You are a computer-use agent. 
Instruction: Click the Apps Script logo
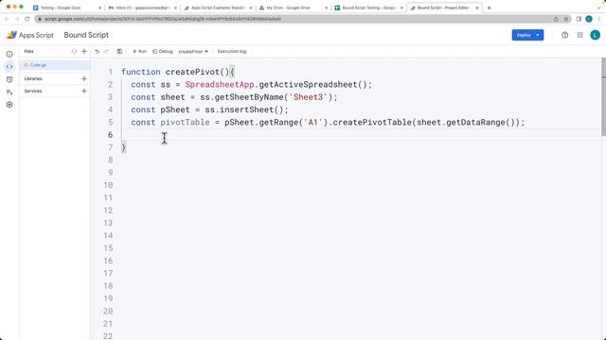(x=29, y=35)
